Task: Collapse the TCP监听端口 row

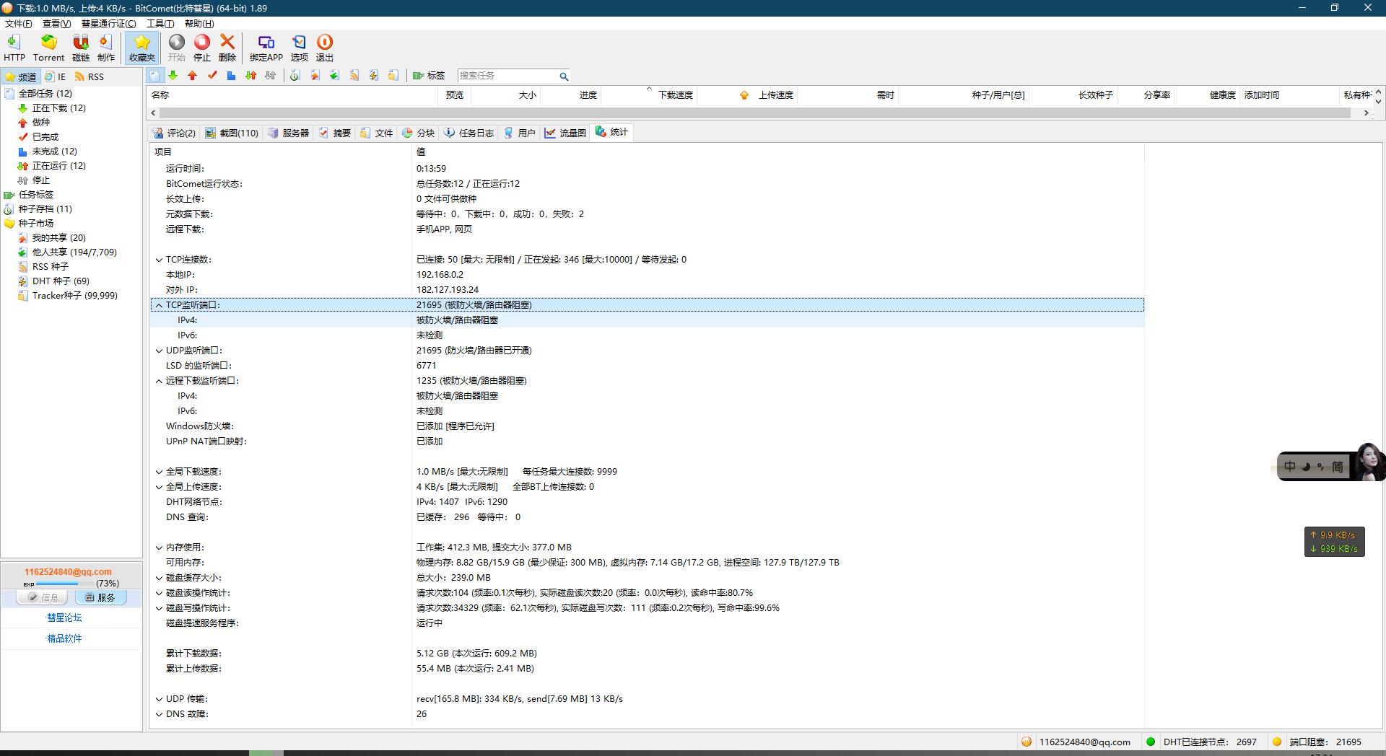Action: pos(159,305)
